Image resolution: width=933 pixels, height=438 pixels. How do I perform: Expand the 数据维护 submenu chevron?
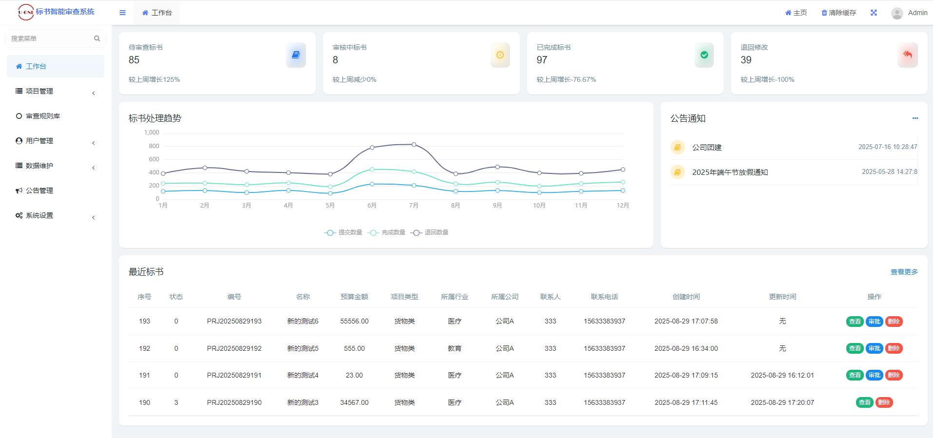click(93, 168)
